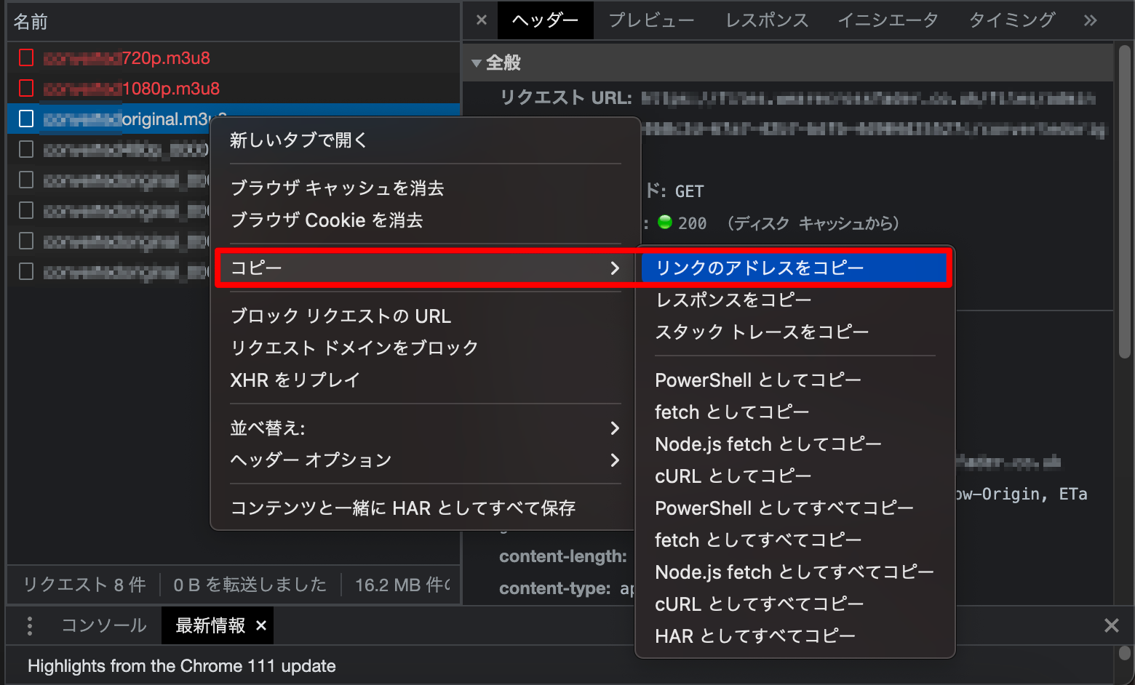Viewport: 1135px width, 685px height.
Task: Click the リクエスト URL label
Action: tap(566, 98)
